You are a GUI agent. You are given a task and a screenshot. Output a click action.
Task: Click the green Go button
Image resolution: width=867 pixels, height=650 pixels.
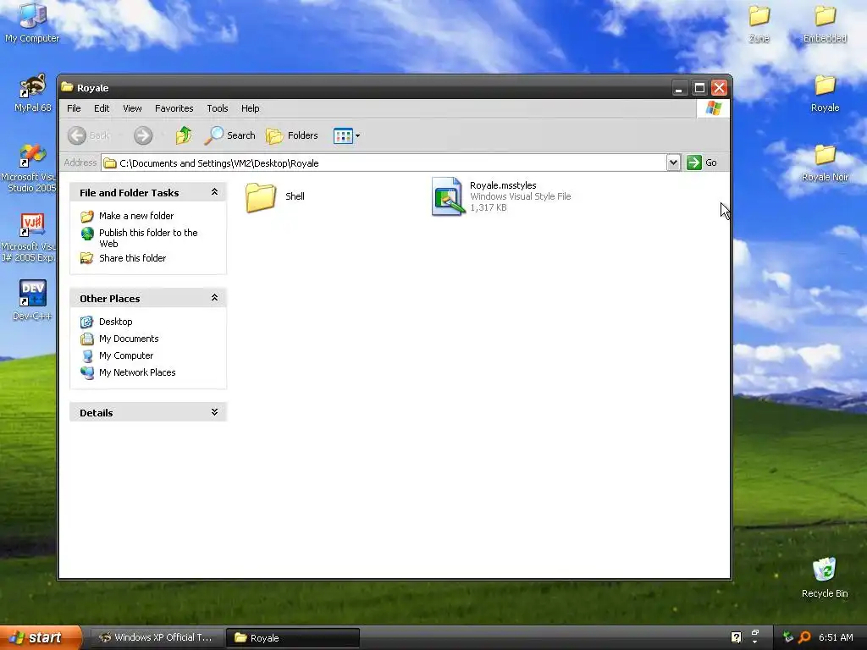tap(702, 162)
